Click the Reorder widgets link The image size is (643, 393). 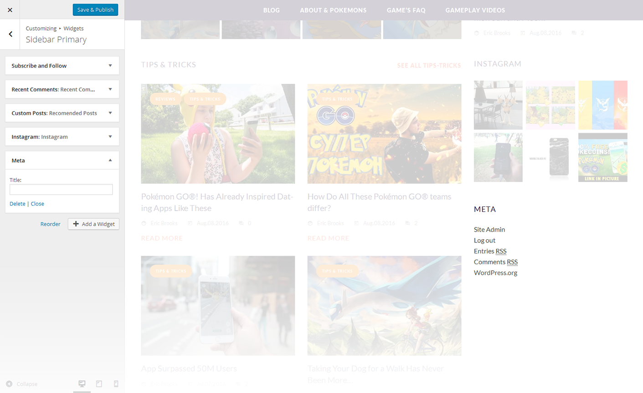pos(50,224)
